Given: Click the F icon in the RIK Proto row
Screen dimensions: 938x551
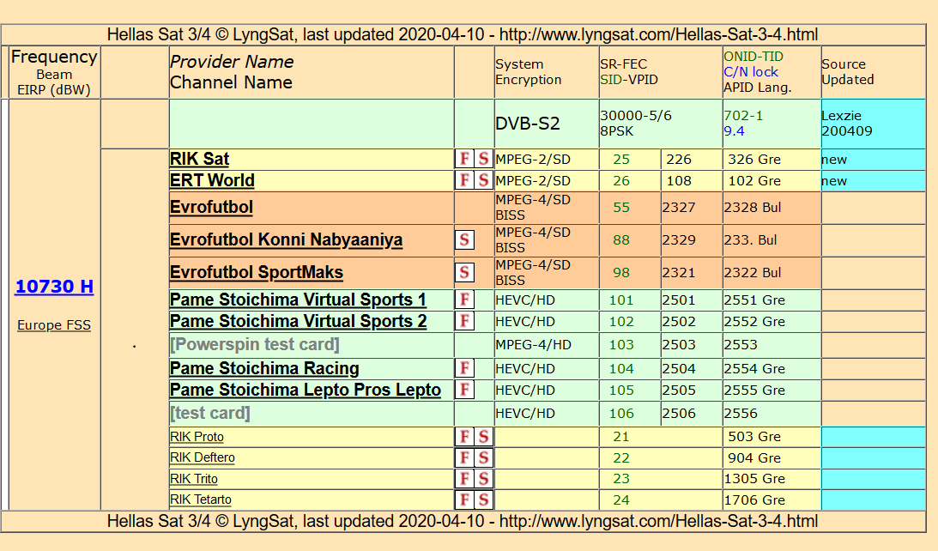Looking at the screenshot, I should 465,437.
